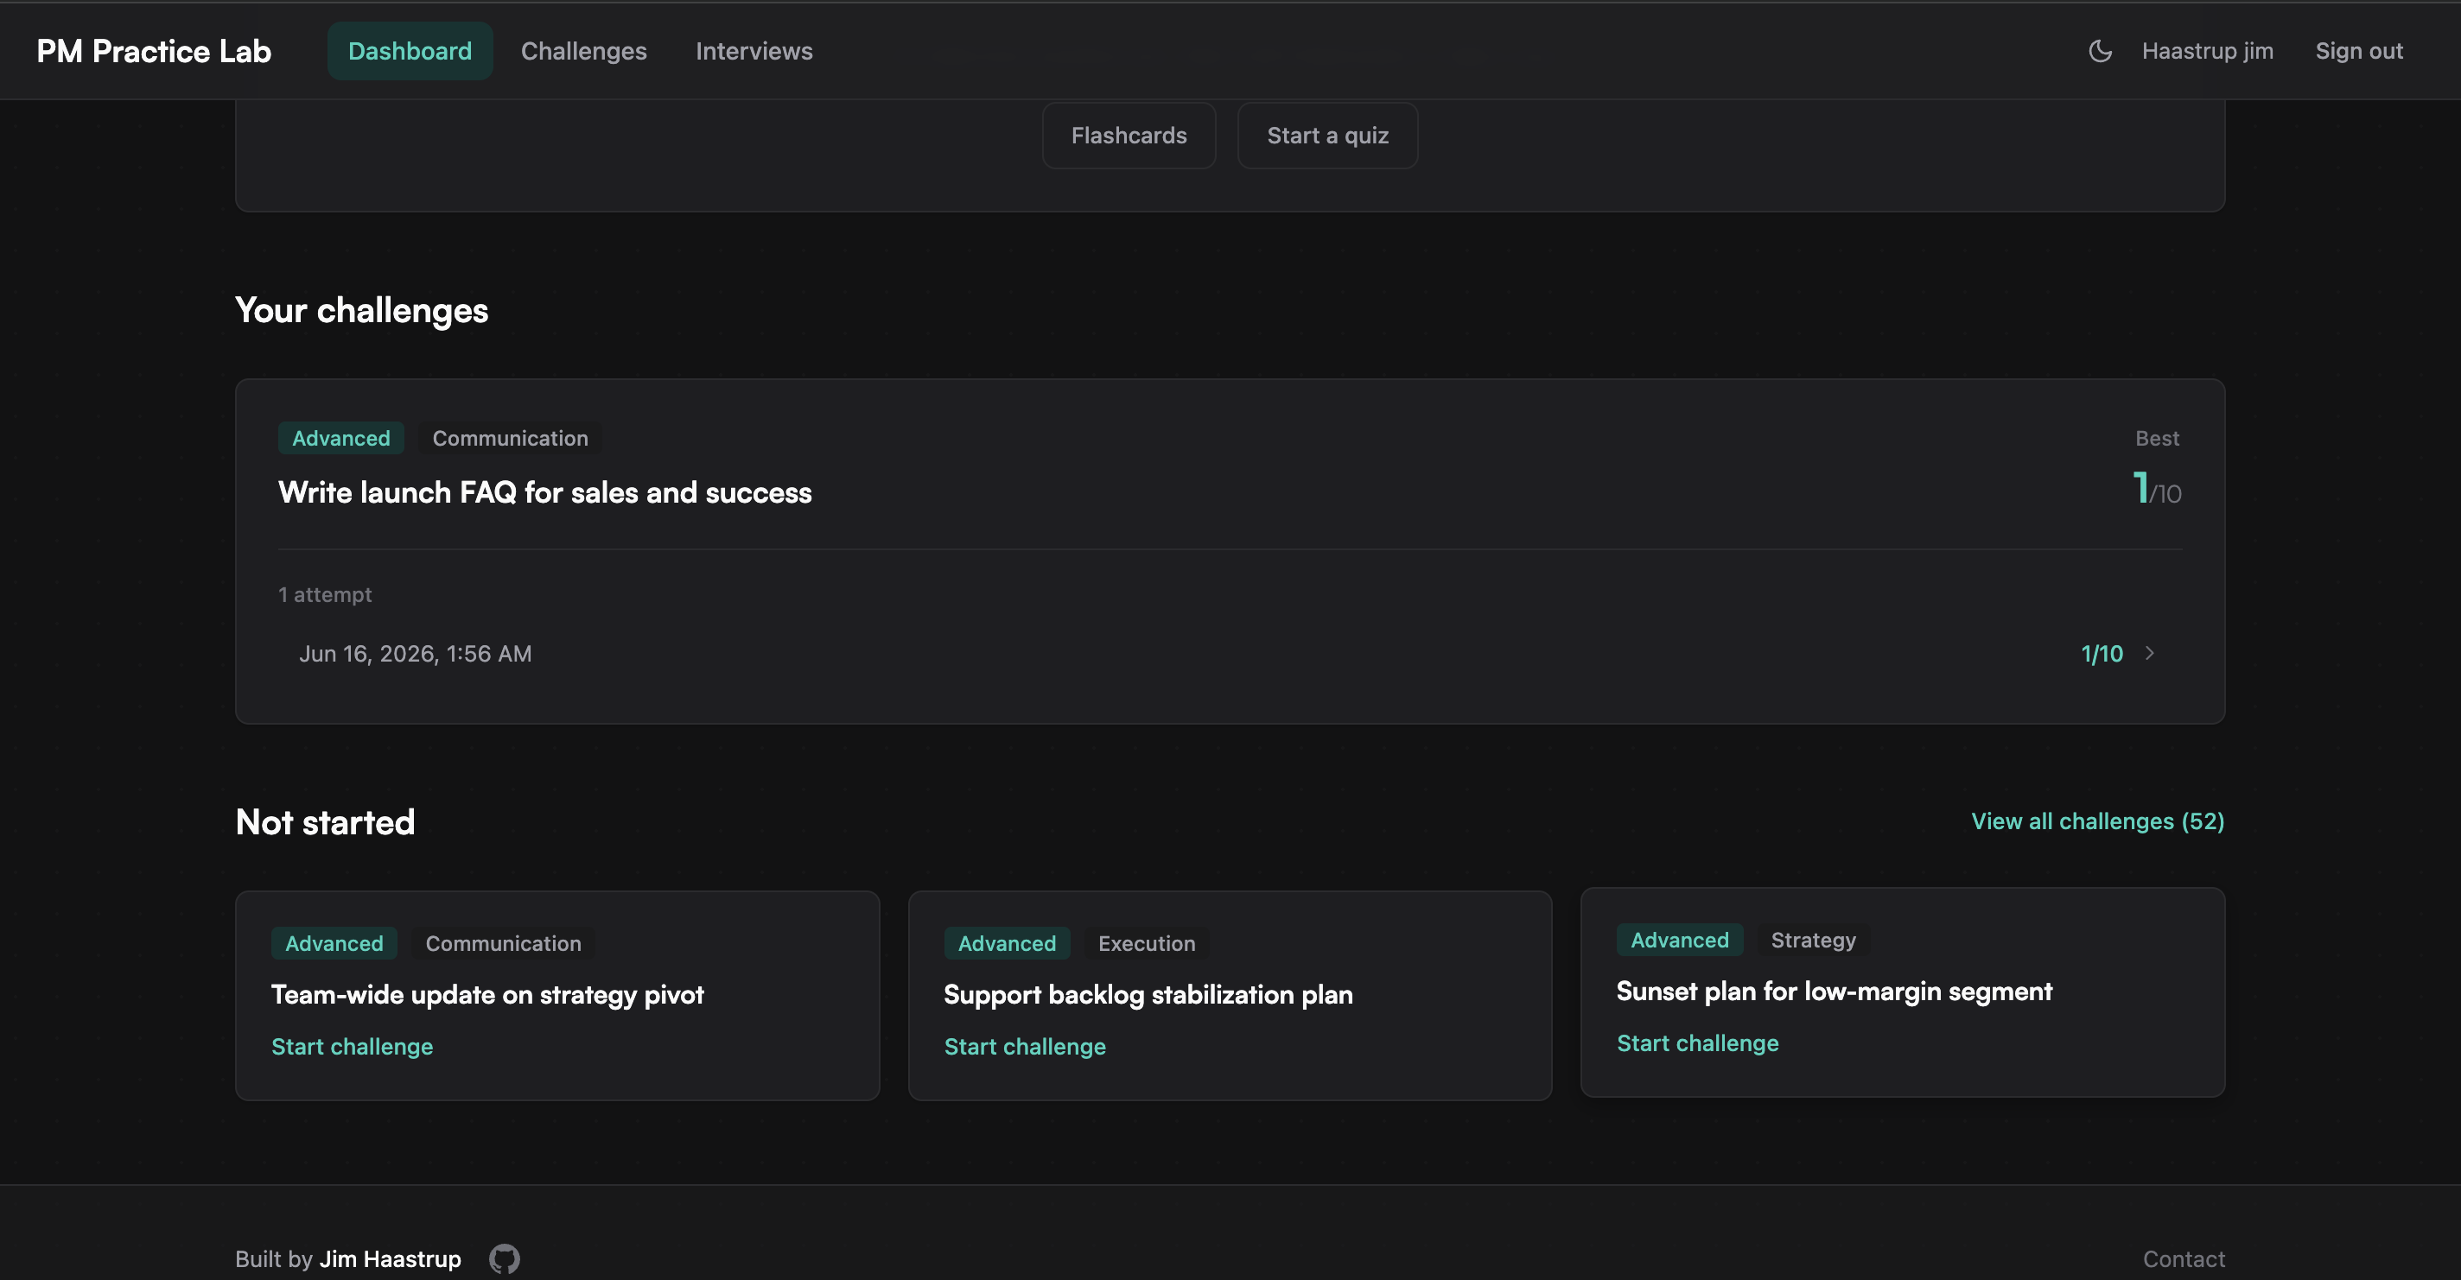Start the Support backlog stabilization plan challenge
Image resolution: width=2461 pixels, height=1280 pixels.
click(x=1024, y=1046)
